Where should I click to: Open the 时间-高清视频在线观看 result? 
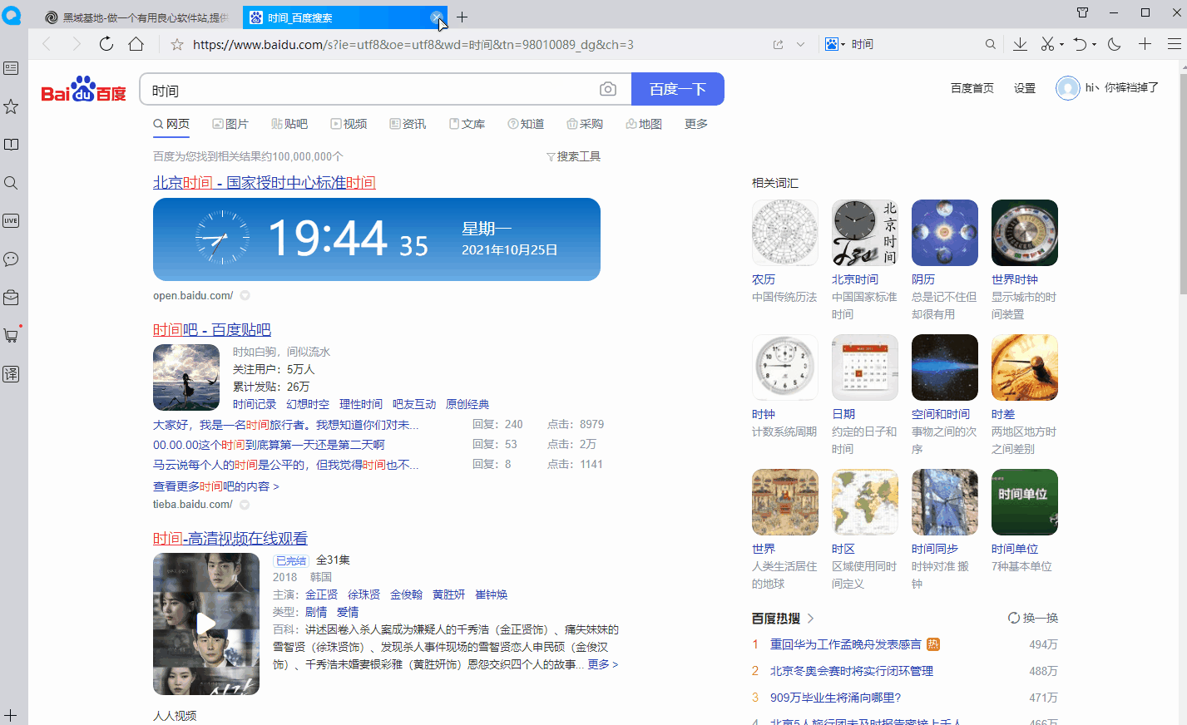[x=230, y=539]
